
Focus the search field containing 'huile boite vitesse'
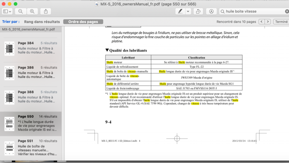pos(254,11)
